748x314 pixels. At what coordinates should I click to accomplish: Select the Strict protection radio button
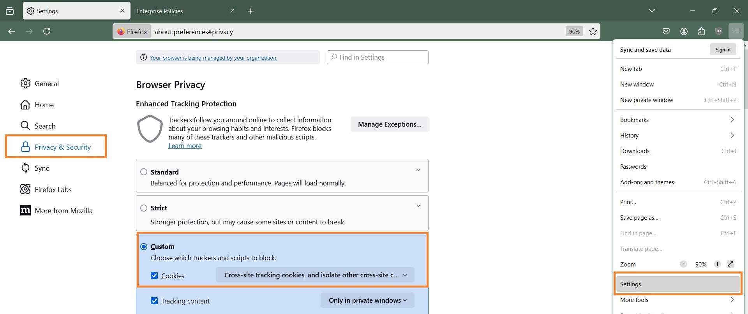pos(144,208)
